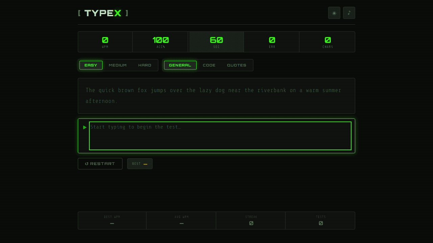
Task: Click the green play arrow prompt
Action: click(85, 127)
